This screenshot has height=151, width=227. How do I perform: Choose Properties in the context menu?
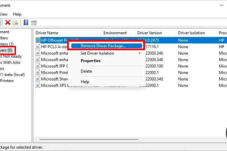point(90,61)
